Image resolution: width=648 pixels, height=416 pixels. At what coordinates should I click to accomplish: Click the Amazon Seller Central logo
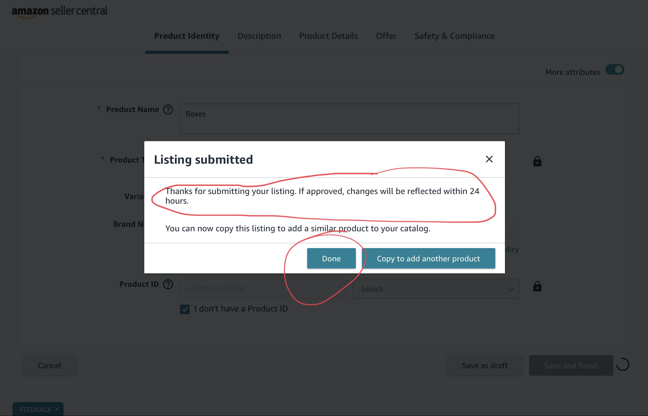click(60, 11)
